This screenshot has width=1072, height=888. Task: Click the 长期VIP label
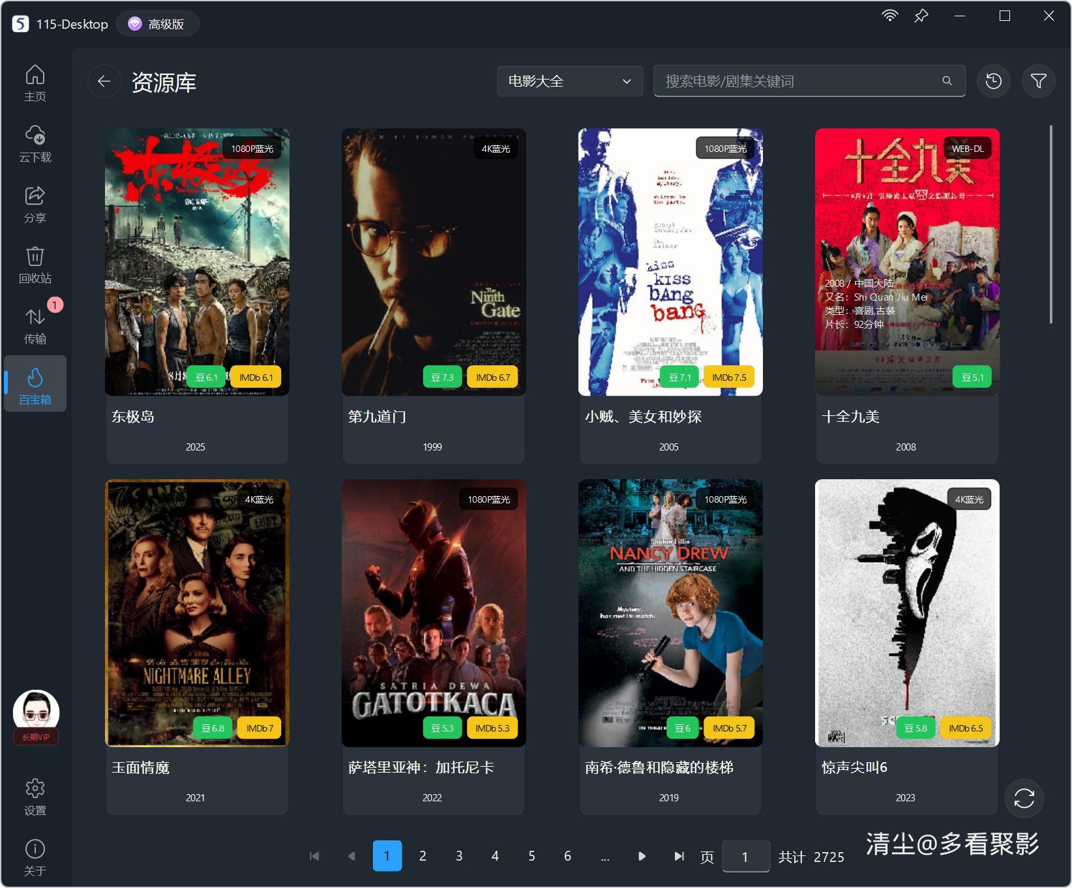[x=36, y=737]
